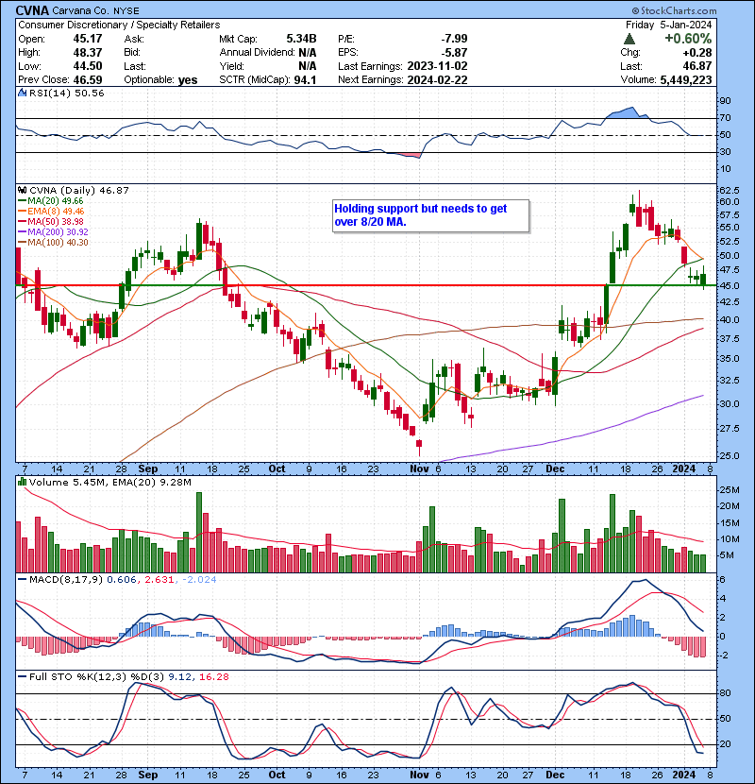Click the volume bars icon beside Volume label
Image resolution: width=755 pixels, height=784 pixels.
click(22, 482)
